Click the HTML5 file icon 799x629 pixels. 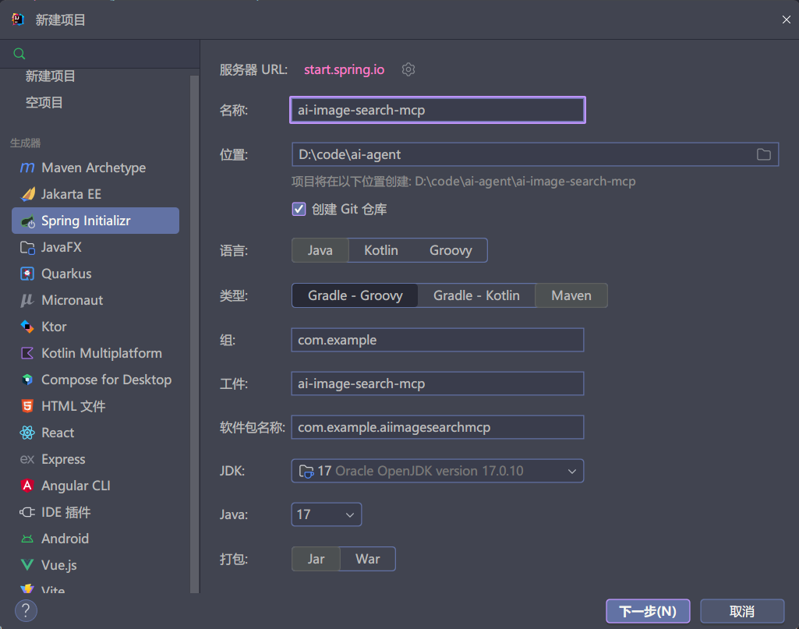[27, 406]
